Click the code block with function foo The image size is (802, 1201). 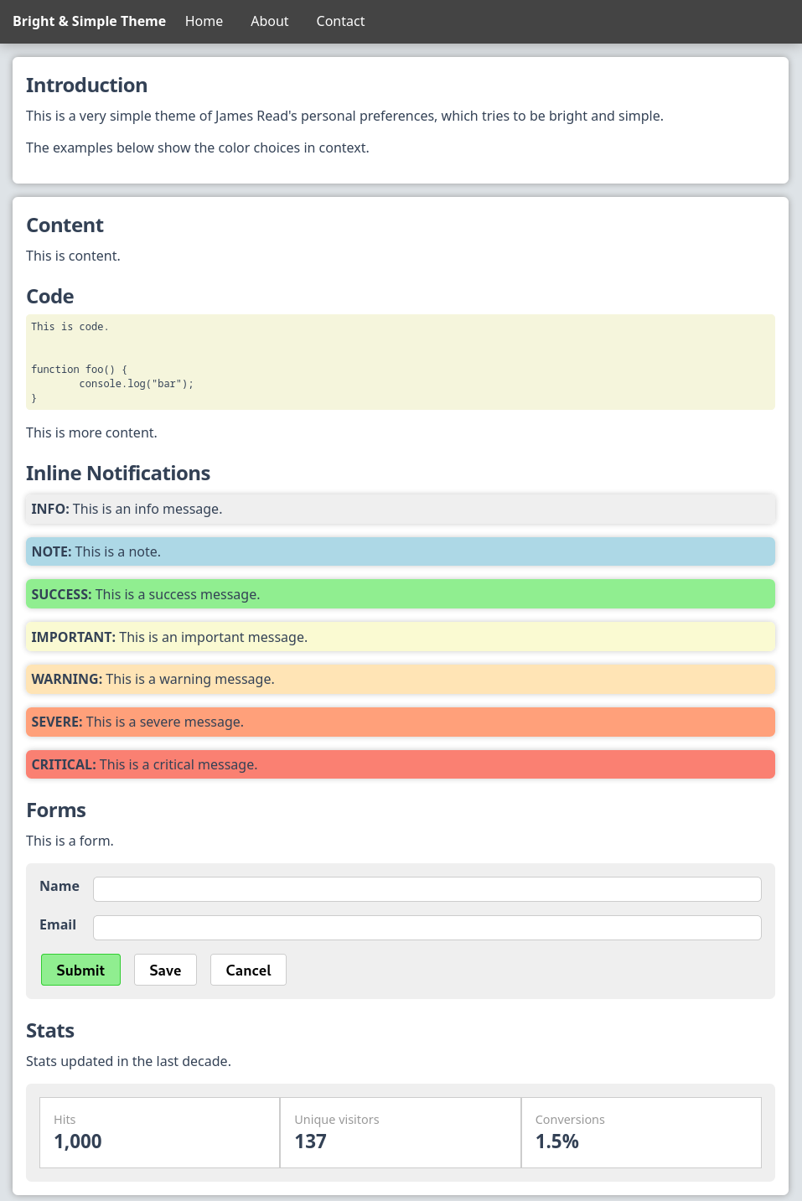click(401, 362)
